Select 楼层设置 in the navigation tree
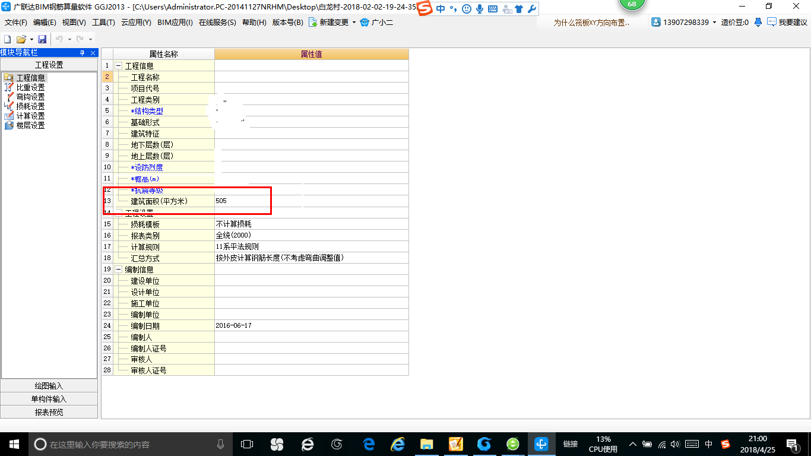The image size is (811, 456). [x=30, y=125]
